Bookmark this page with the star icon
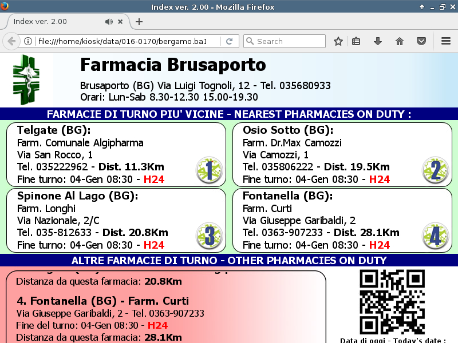Screen dimensions: 458x343 pos(338,41)
